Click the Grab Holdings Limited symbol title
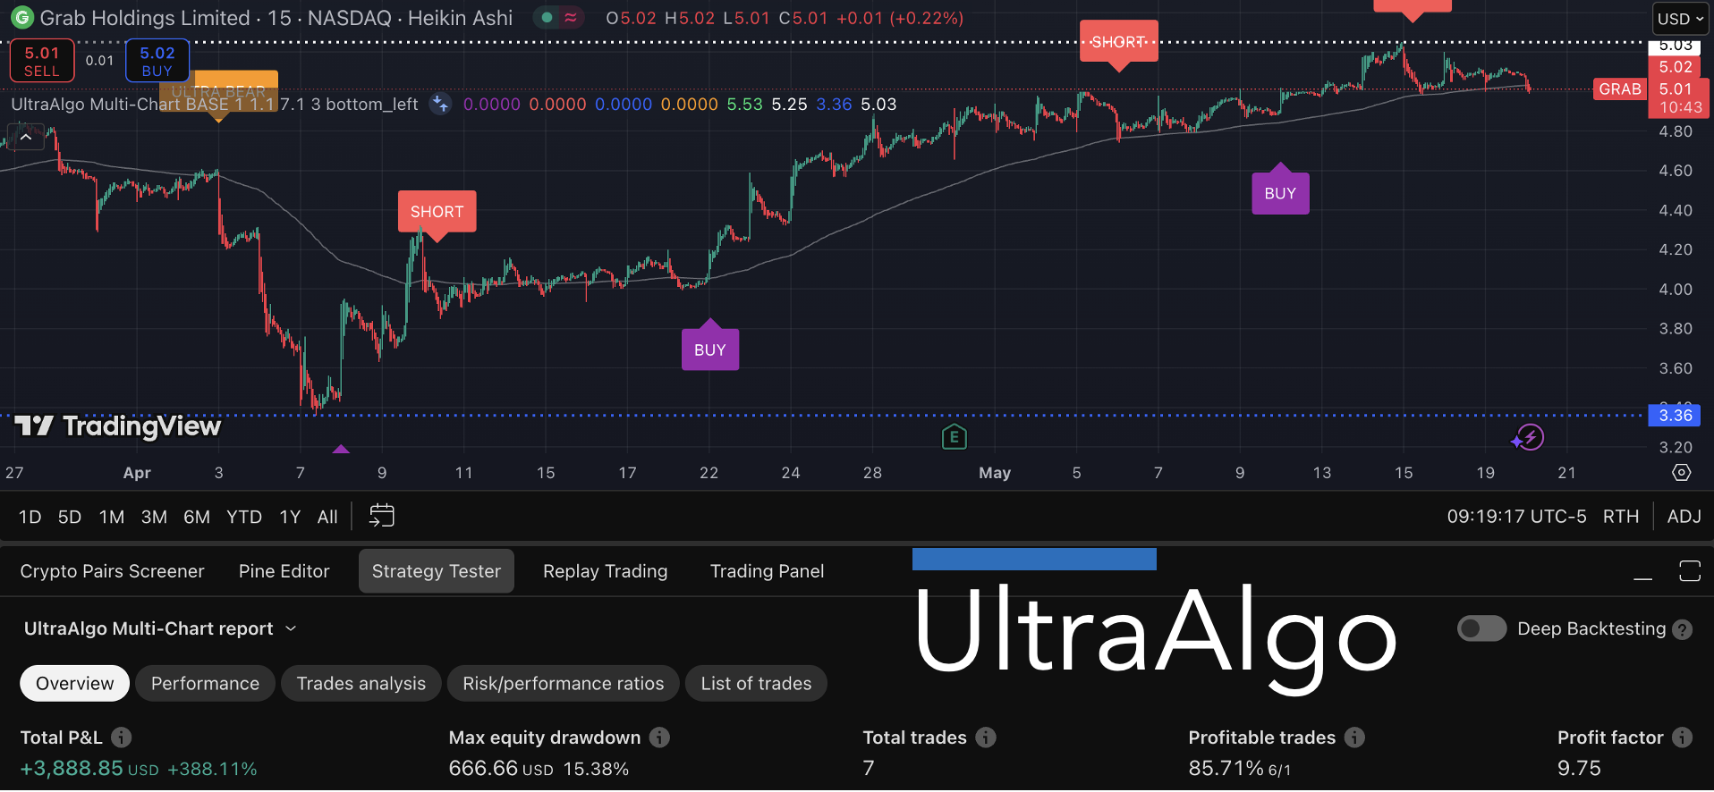 [145, 18]
